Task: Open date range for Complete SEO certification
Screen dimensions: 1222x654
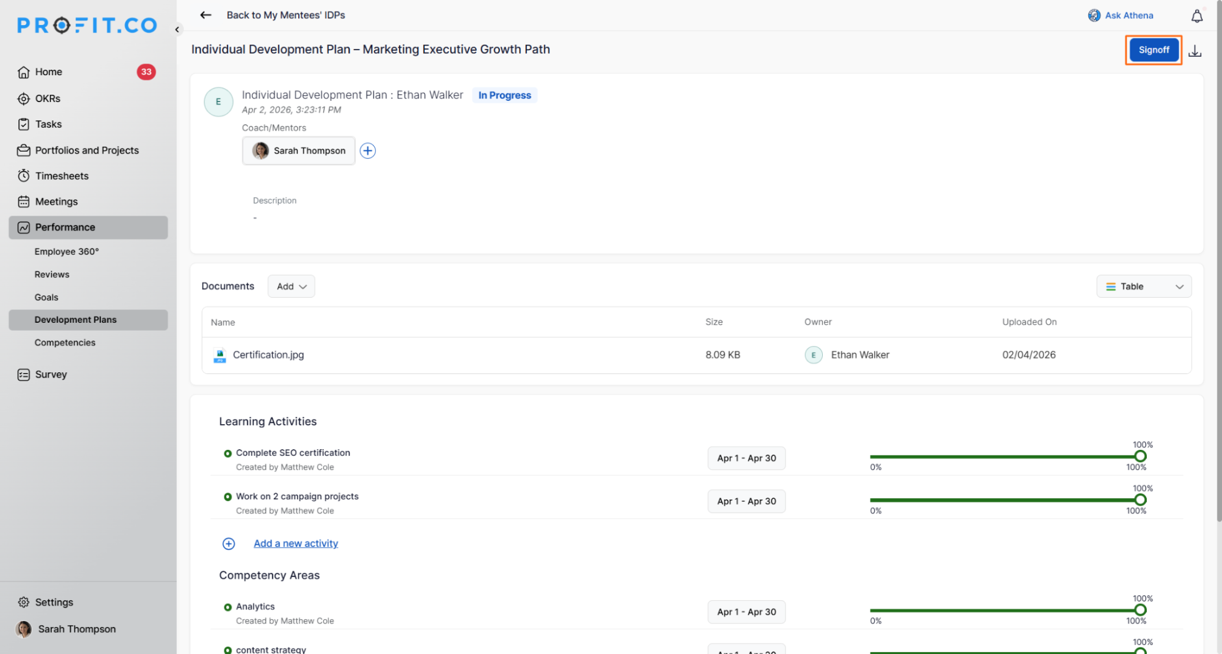Action: (746, 458)
